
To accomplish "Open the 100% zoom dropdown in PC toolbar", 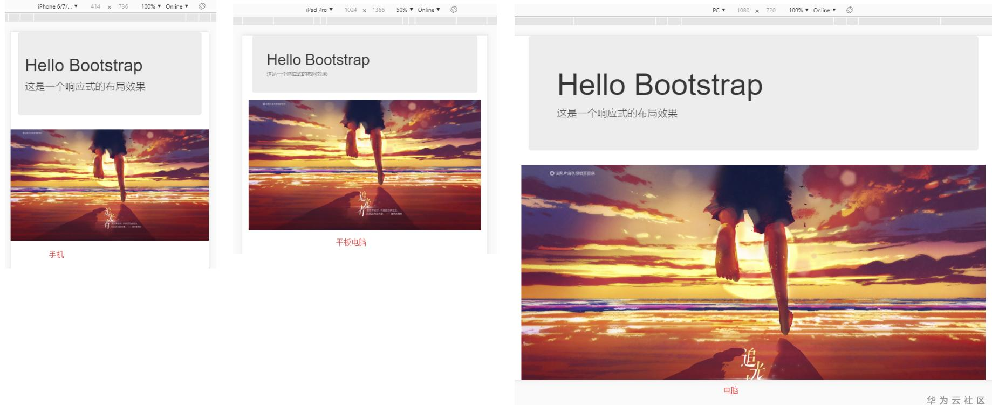I will click(798, 10).
